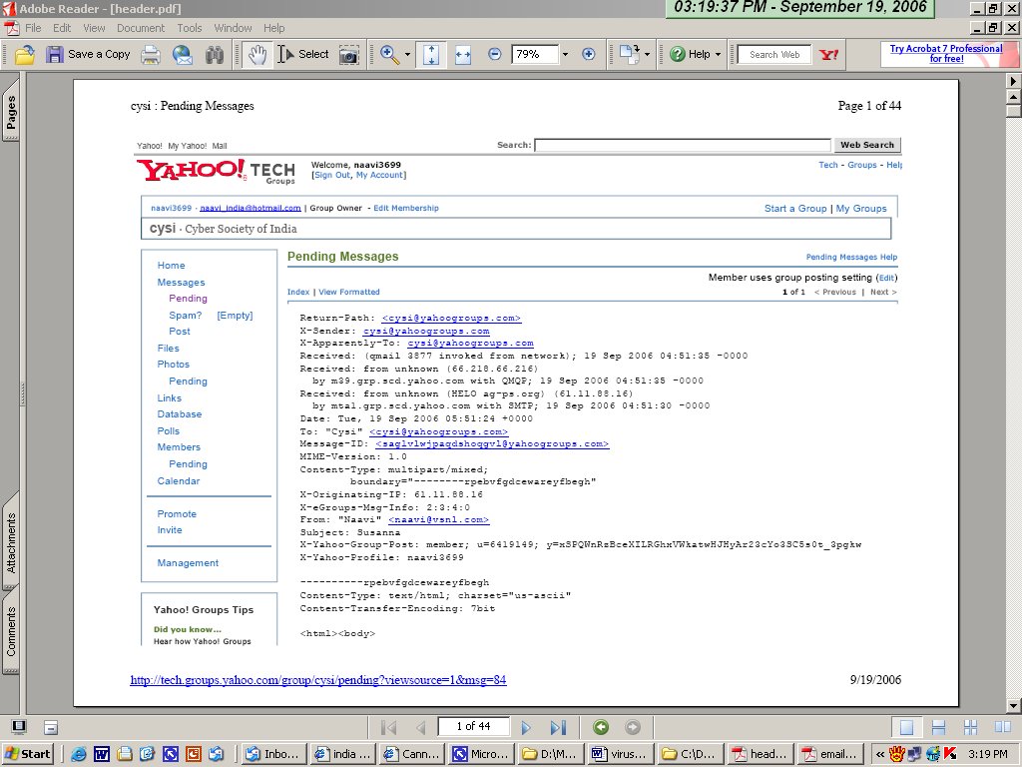Open the Document menu

click(141, 28)
